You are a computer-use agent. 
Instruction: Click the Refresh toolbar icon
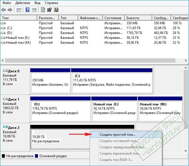tap(43, 10)
